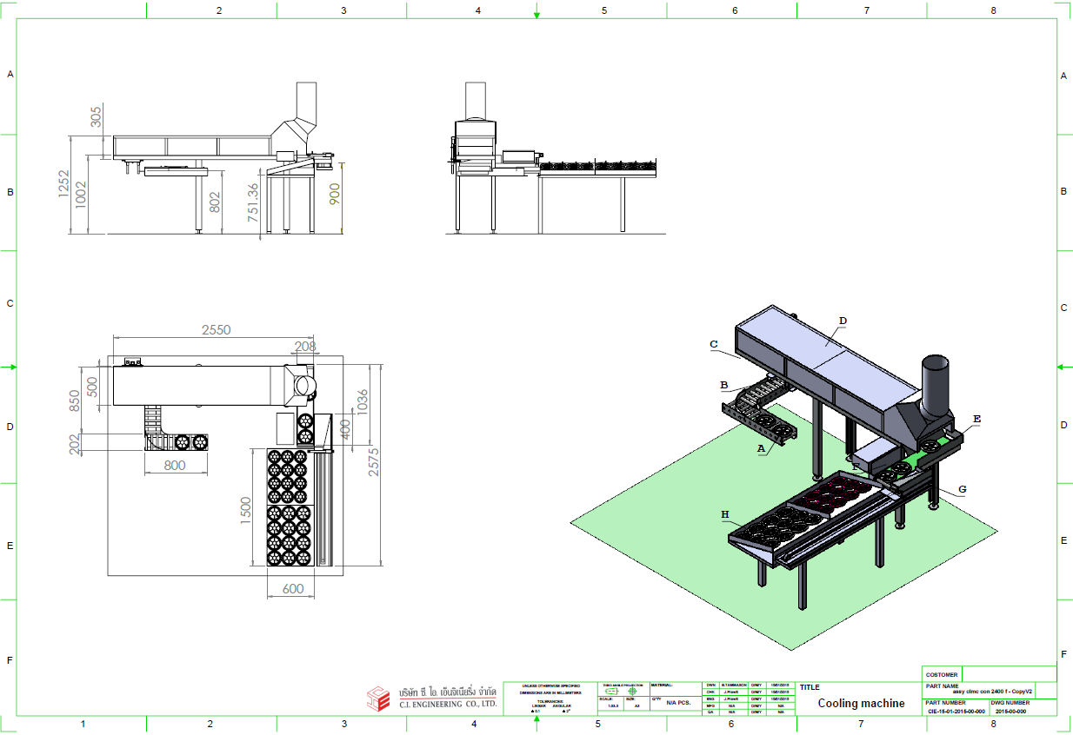Screen dimensions: 1073x735
Task: Click balloon label D on hood cover
Action: 843,321
